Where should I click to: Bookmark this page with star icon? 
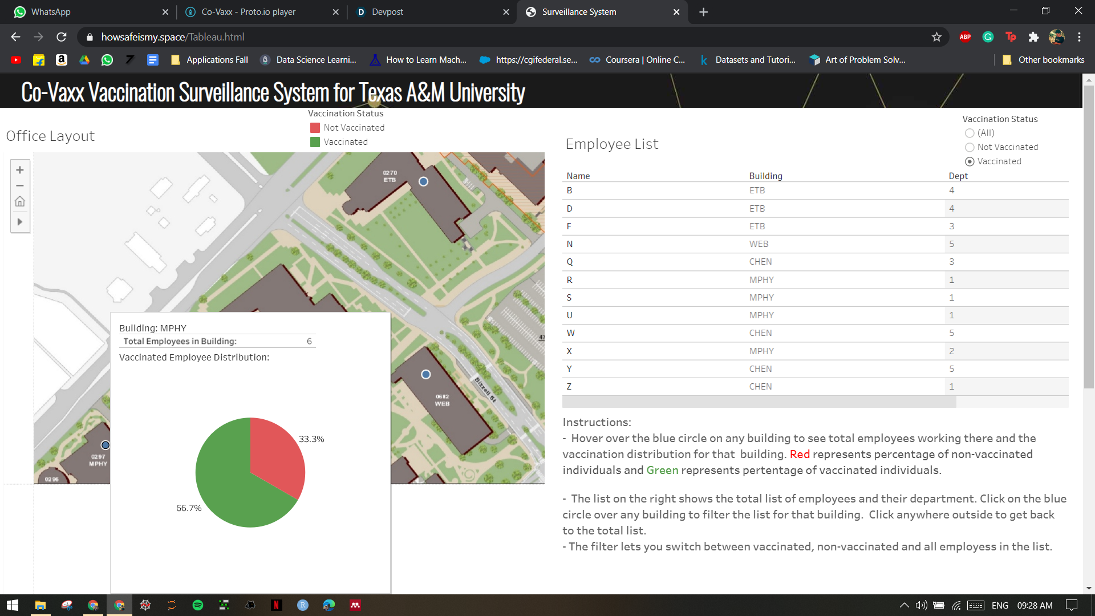coord(936,37)
